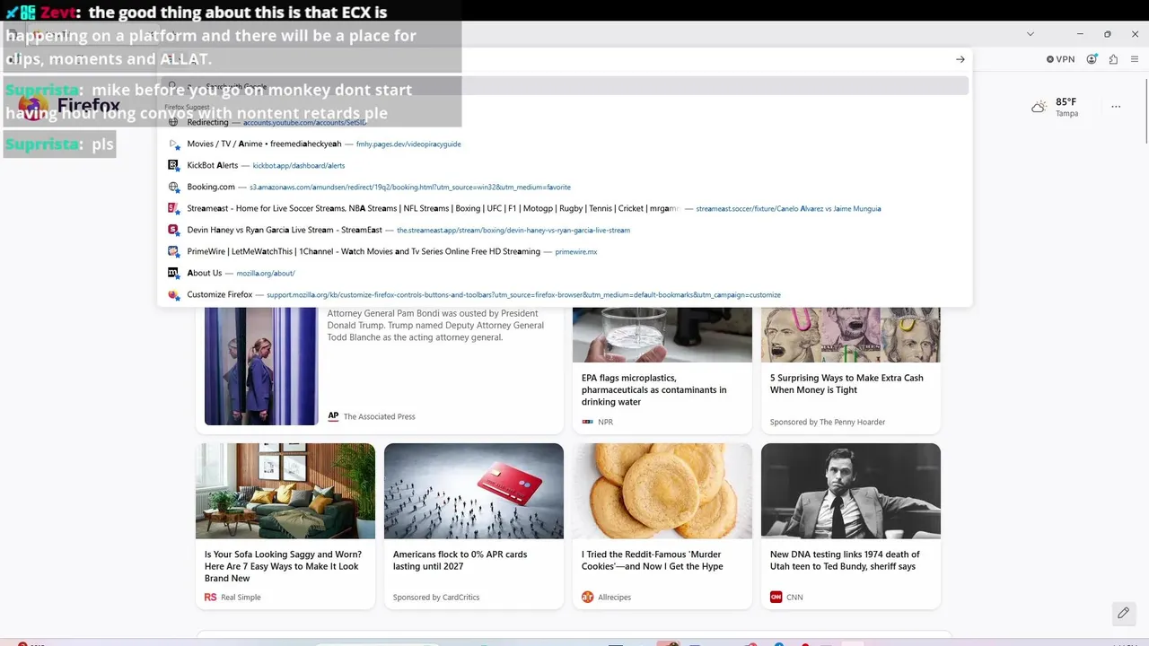
Task: Click 'Sponsored by The Penny Hoarder' label
Action: 828,422
